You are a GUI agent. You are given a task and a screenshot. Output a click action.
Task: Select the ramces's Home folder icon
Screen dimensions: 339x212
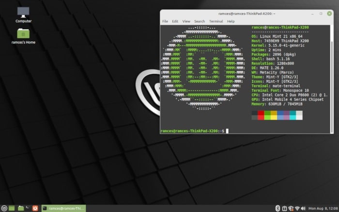pos(23,36)
